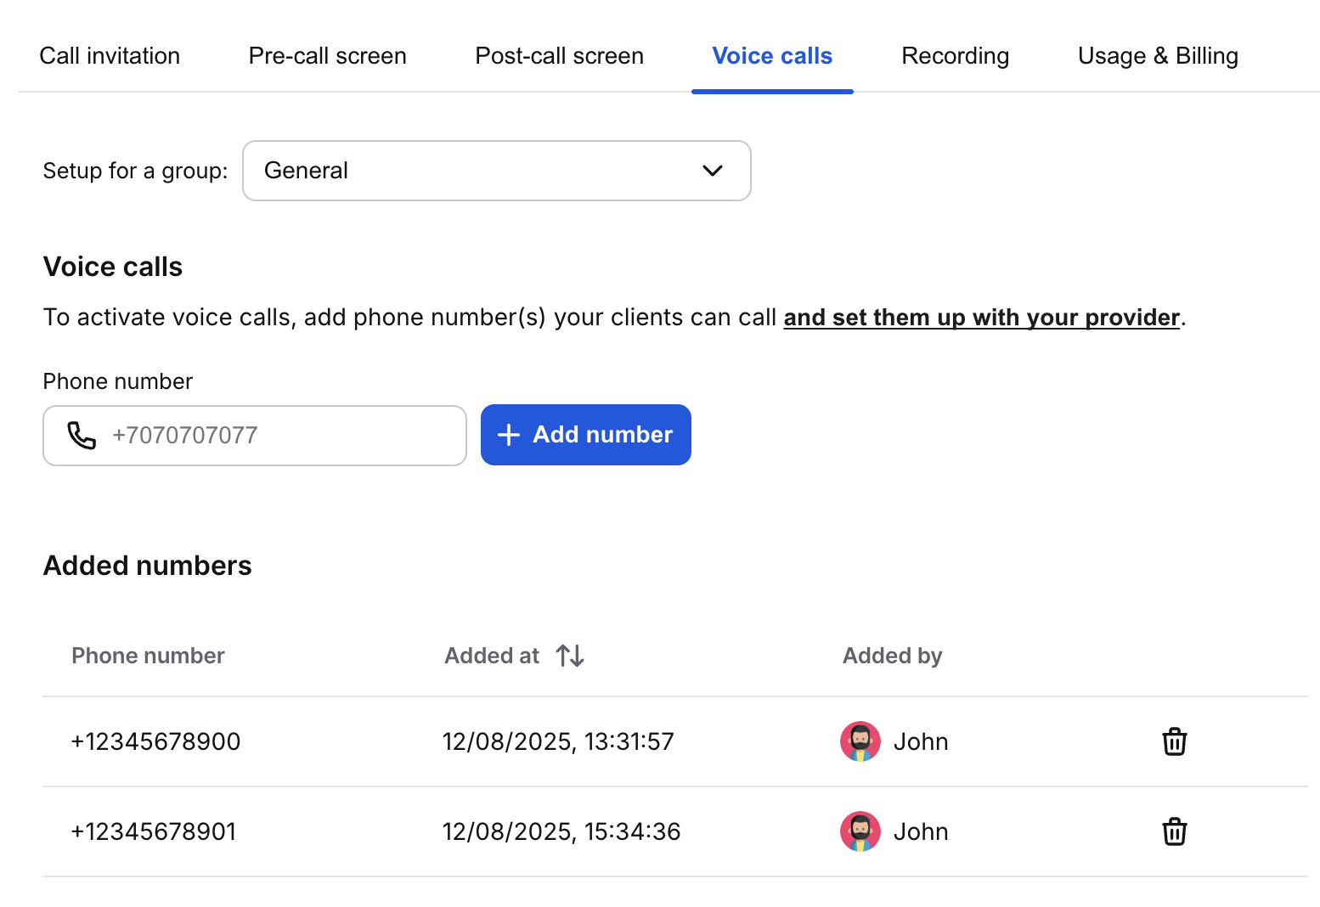Go to the Post-call screen tab
The height and width of the screenshot is (907, 1320).
pos(560,56)
